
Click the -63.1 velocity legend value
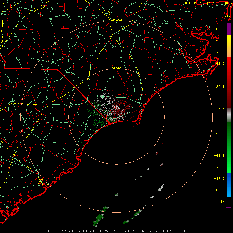pos(219,156)
